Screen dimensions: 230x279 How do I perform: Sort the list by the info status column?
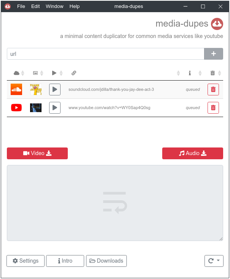point(195,73)
